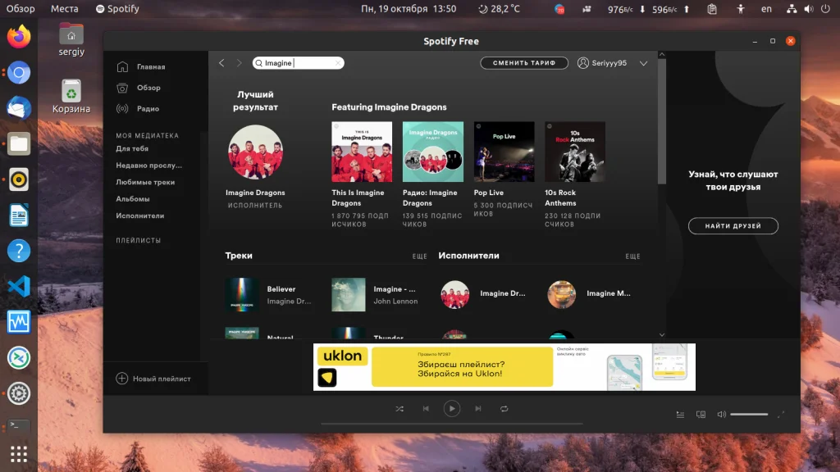
Task: Select the Believer track title
Action: pos(281,289)
